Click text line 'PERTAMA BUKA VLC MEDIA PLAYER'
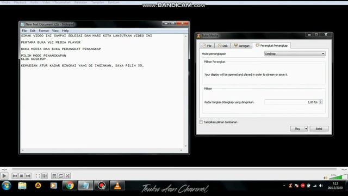 point(51,42)
